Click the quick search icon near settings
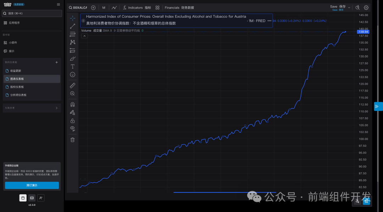The width and height of the screenshot is (383, 212). 357,7
